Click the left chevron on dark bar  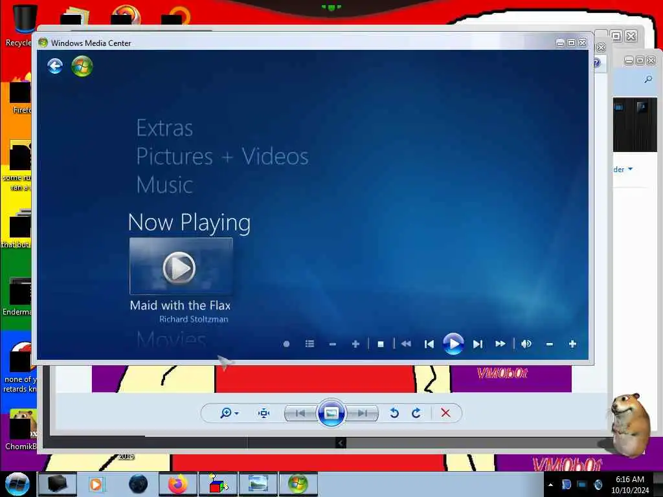pos(341,443)
